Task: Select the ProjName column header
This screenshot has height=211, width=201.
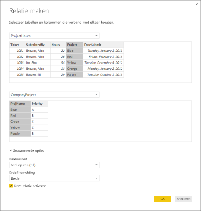Action: pyautogui.click(x=20, y=104)
